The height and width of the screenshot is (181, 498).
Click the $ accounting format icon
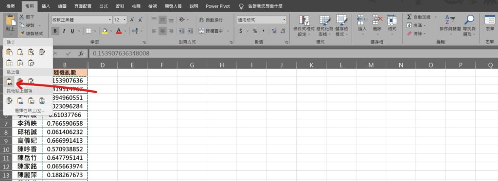(241, 31)
